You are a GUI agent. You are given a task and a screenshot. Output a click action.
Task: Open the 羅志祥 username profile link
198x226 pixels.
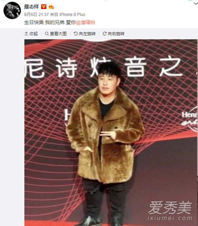click(31, 7)
